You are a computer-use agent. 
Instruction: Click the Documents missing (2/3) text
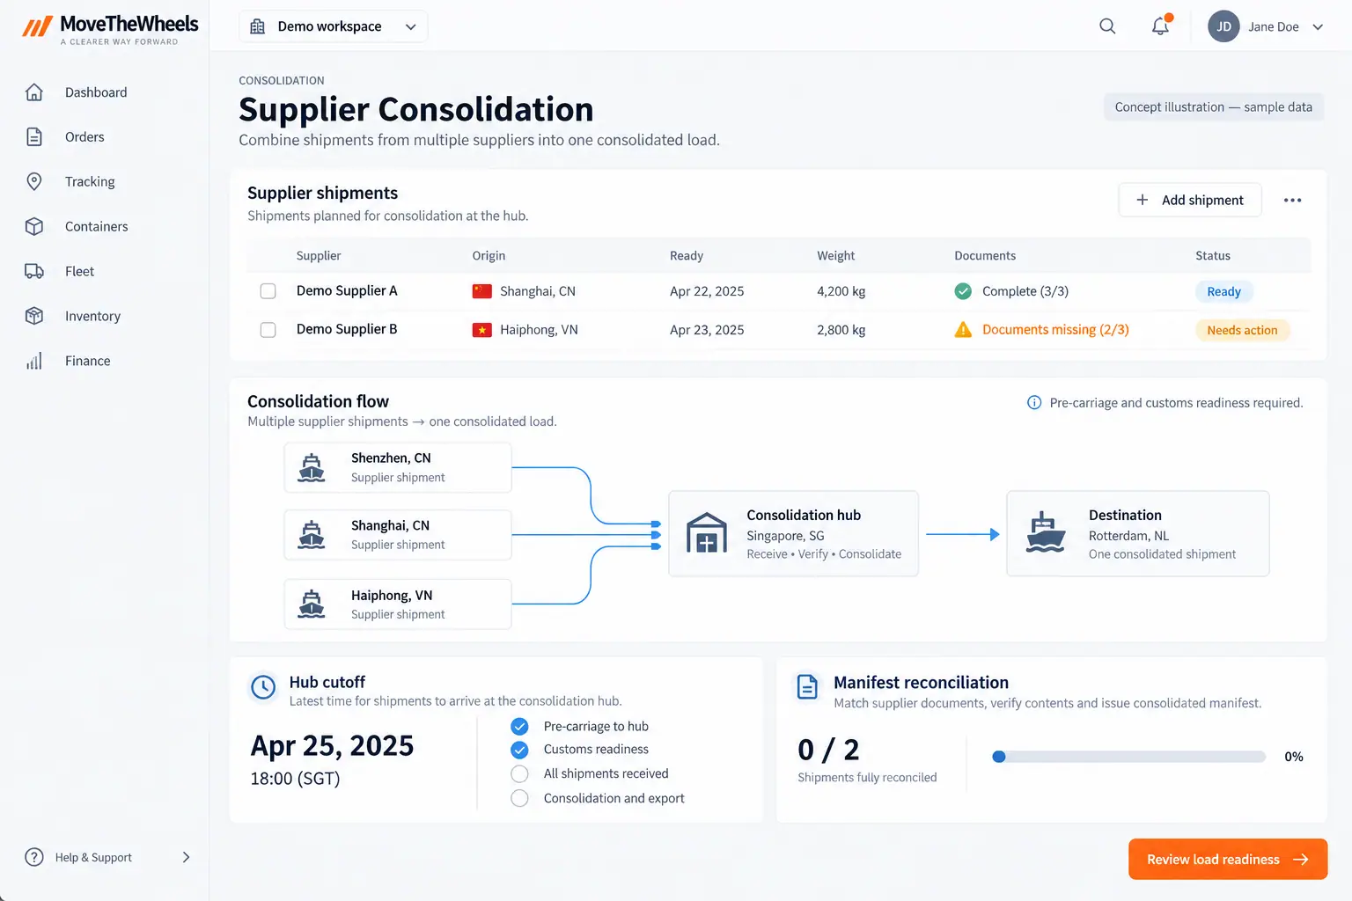pos(1055,330)
